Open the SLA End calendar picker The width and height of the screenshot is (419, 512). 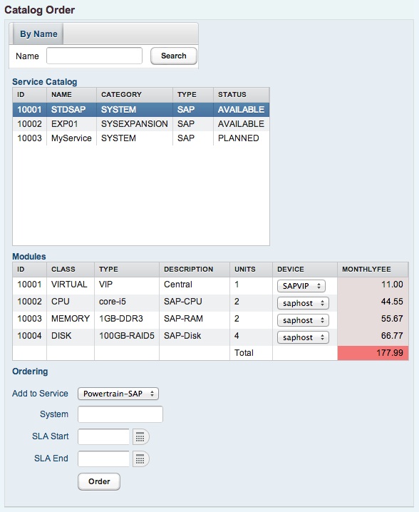click(x=140, y=459)
